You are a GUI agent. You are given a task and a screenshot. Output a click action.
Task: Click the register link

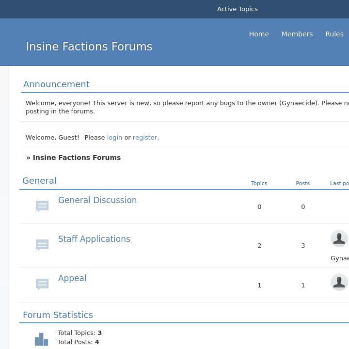point(145,138)
